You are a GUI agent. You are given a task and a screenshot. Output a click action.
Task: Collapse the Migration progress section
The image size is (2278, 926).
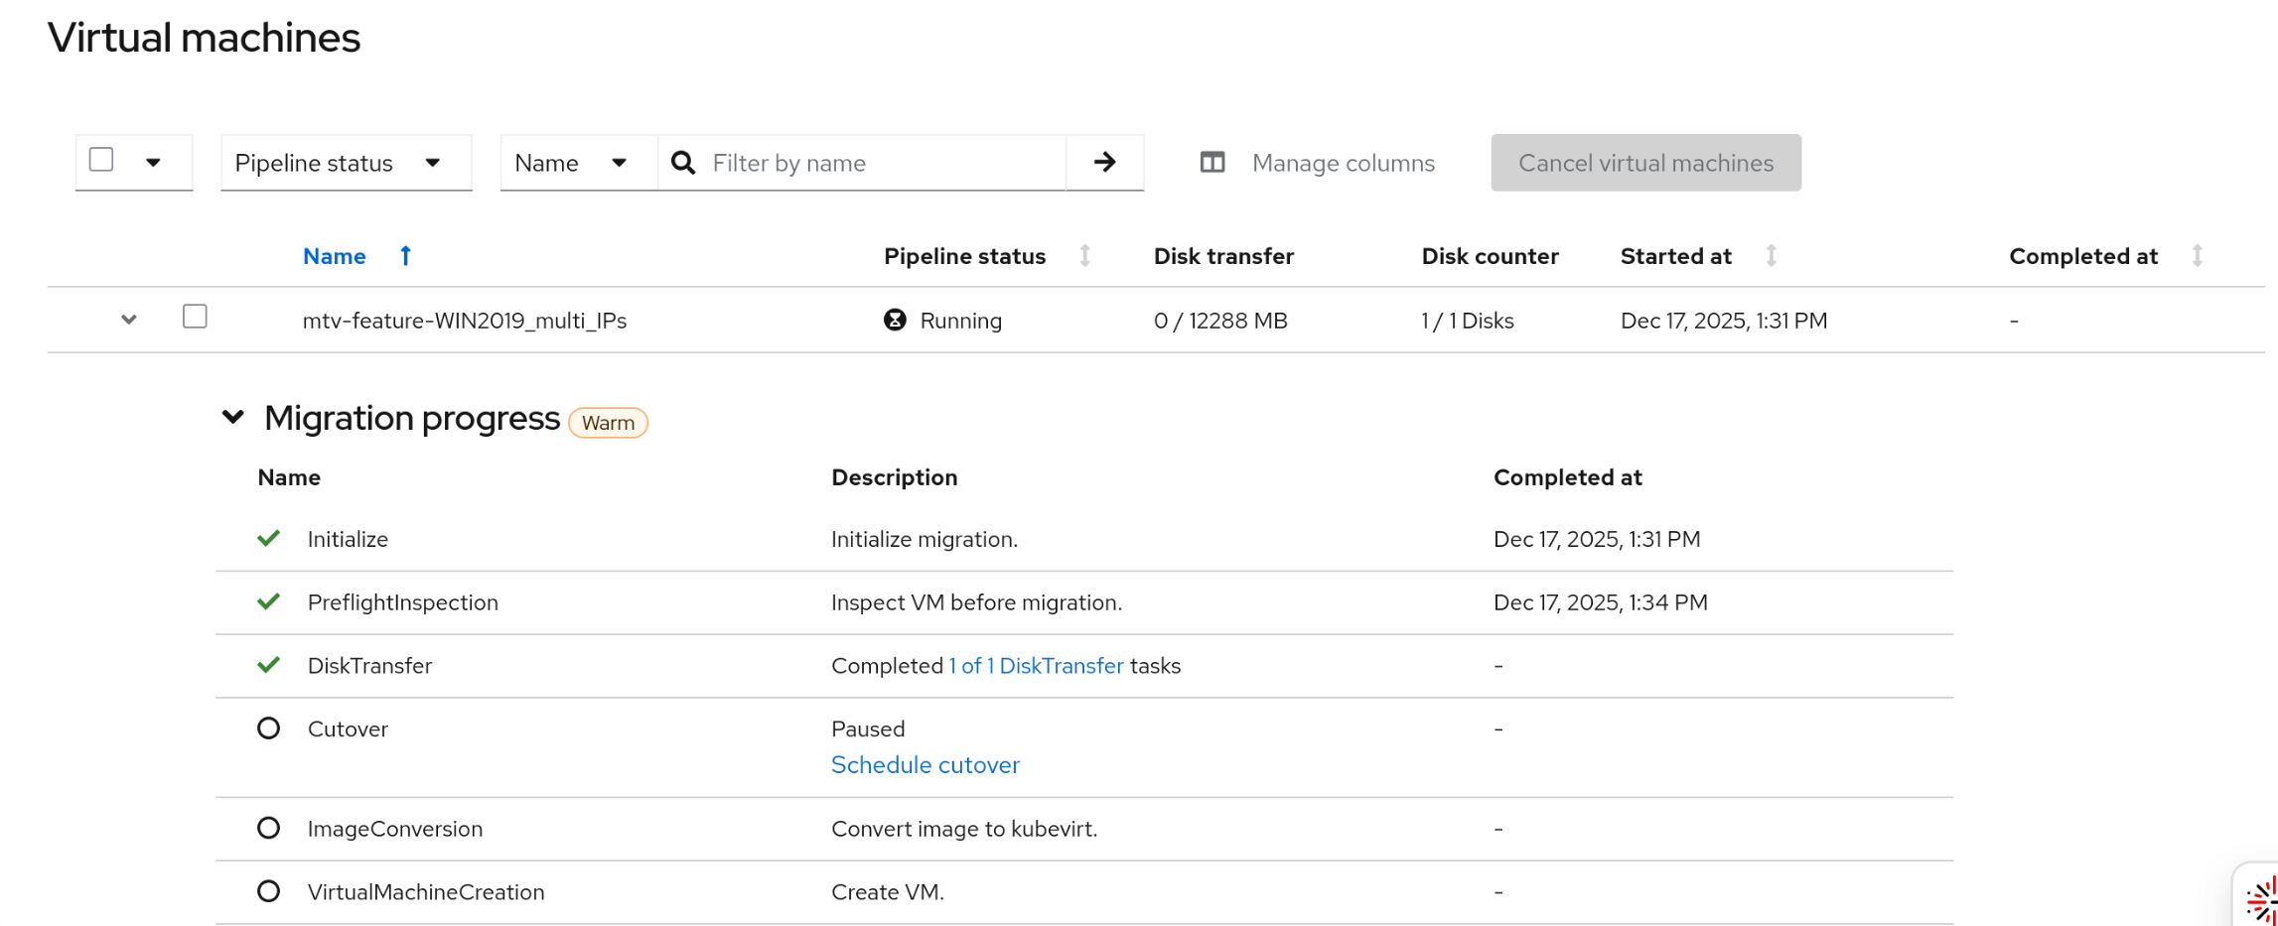click(233, 418)
